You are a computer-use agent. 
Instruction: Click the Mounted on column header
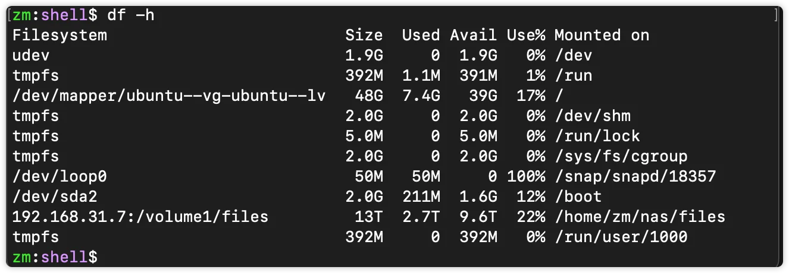pyautogui.click(x=602, y=36)
